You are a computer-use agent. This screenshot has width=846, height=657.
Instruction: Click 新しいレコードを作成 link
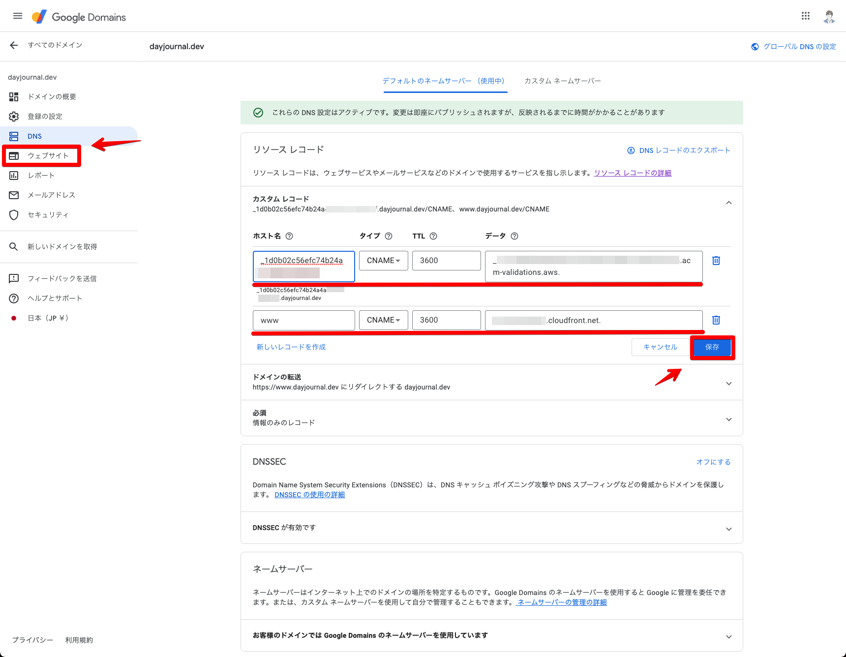291,347
